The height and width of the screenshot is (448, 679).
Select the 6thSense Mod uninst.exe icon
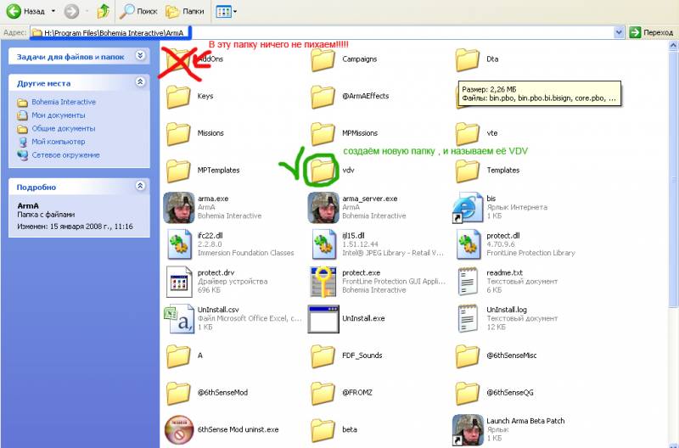(x=179, y=430)
